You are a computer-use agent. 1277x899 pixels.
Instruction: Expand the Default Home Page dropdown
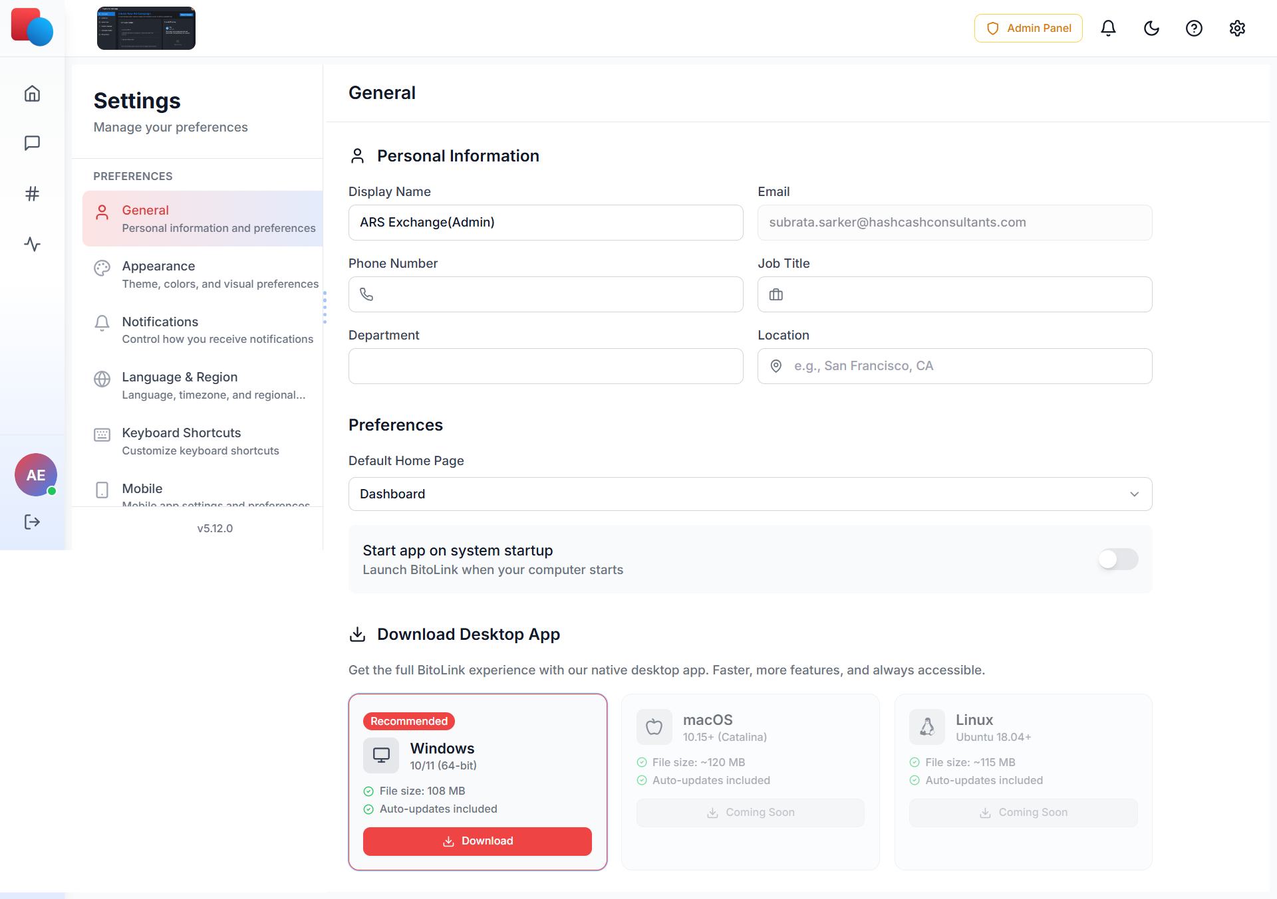[x=750, y=494]
